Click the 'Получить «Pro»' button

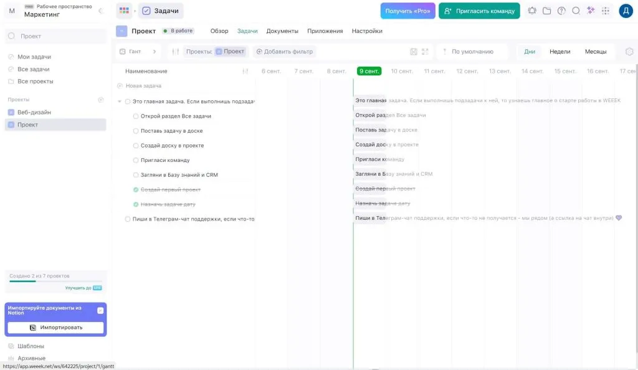point(408,11)
